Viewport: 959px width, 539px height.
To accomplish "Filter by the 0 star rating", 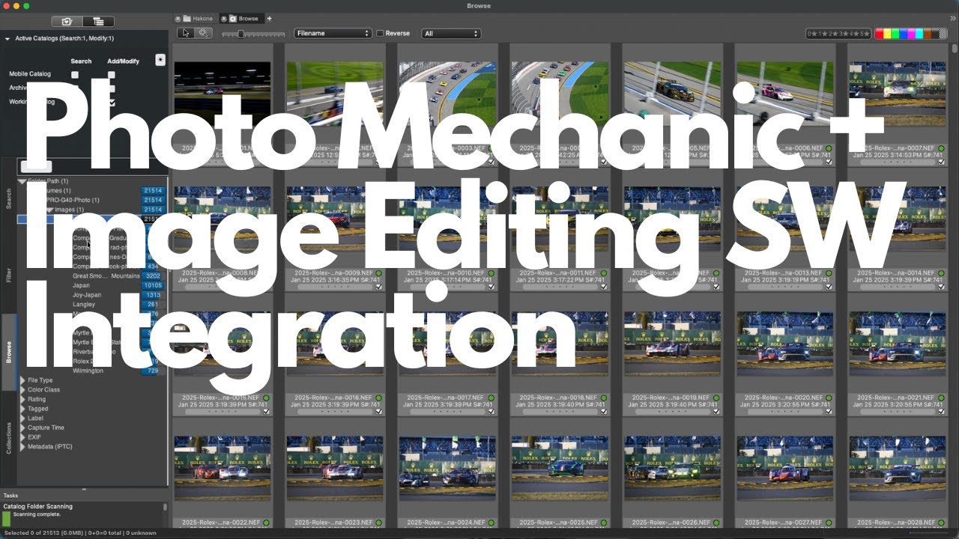I will click(811, 34).
